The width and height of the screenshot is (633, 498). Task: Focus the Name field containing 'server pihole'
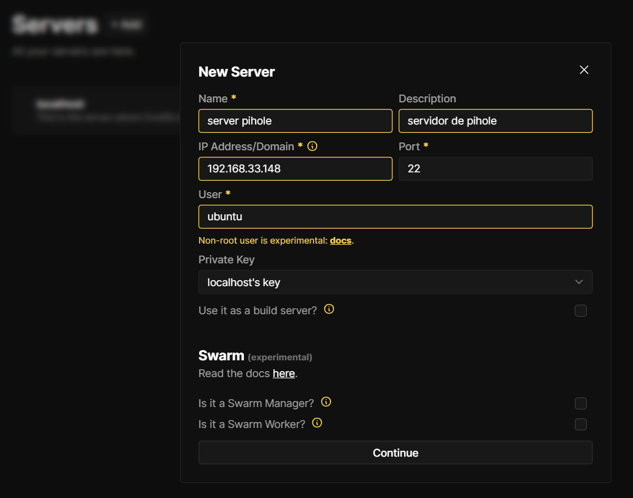coord(295,121)
